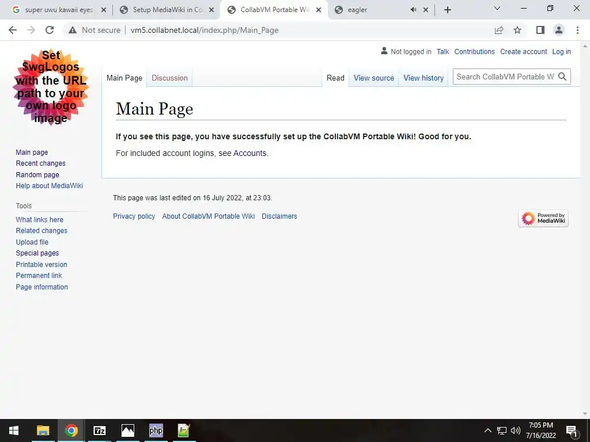
Task: Open Chrome three-dot menu
Action: click(577, 30)
